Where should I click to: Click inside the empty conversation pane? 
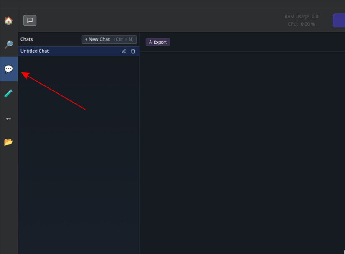[242, 152]
